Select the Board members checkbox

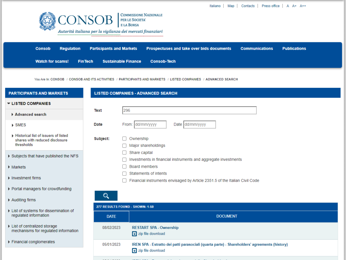pos(124,166)
